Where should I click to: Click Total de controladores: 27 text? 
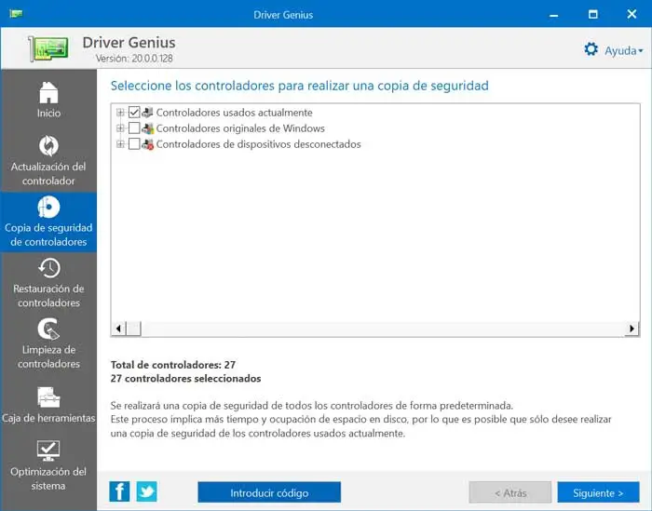pyautogui.click(x=173, y=365)
